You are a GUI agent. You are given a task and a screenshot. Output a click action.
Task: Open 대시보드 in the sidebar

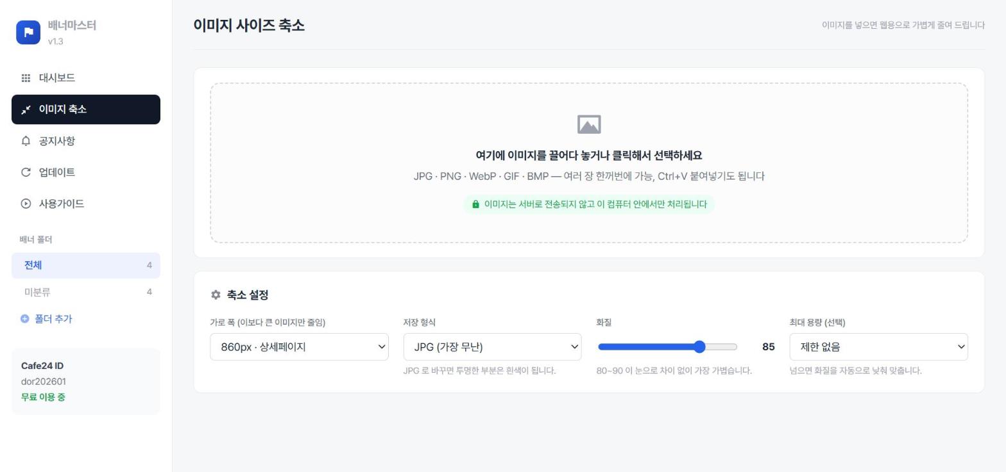[86, 78]
